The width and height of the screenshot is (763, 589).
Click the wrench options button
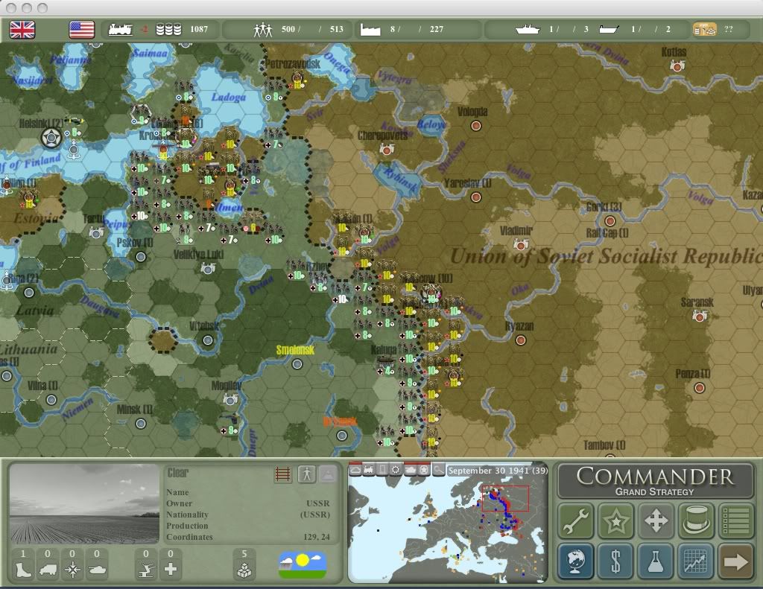[576, 520]
